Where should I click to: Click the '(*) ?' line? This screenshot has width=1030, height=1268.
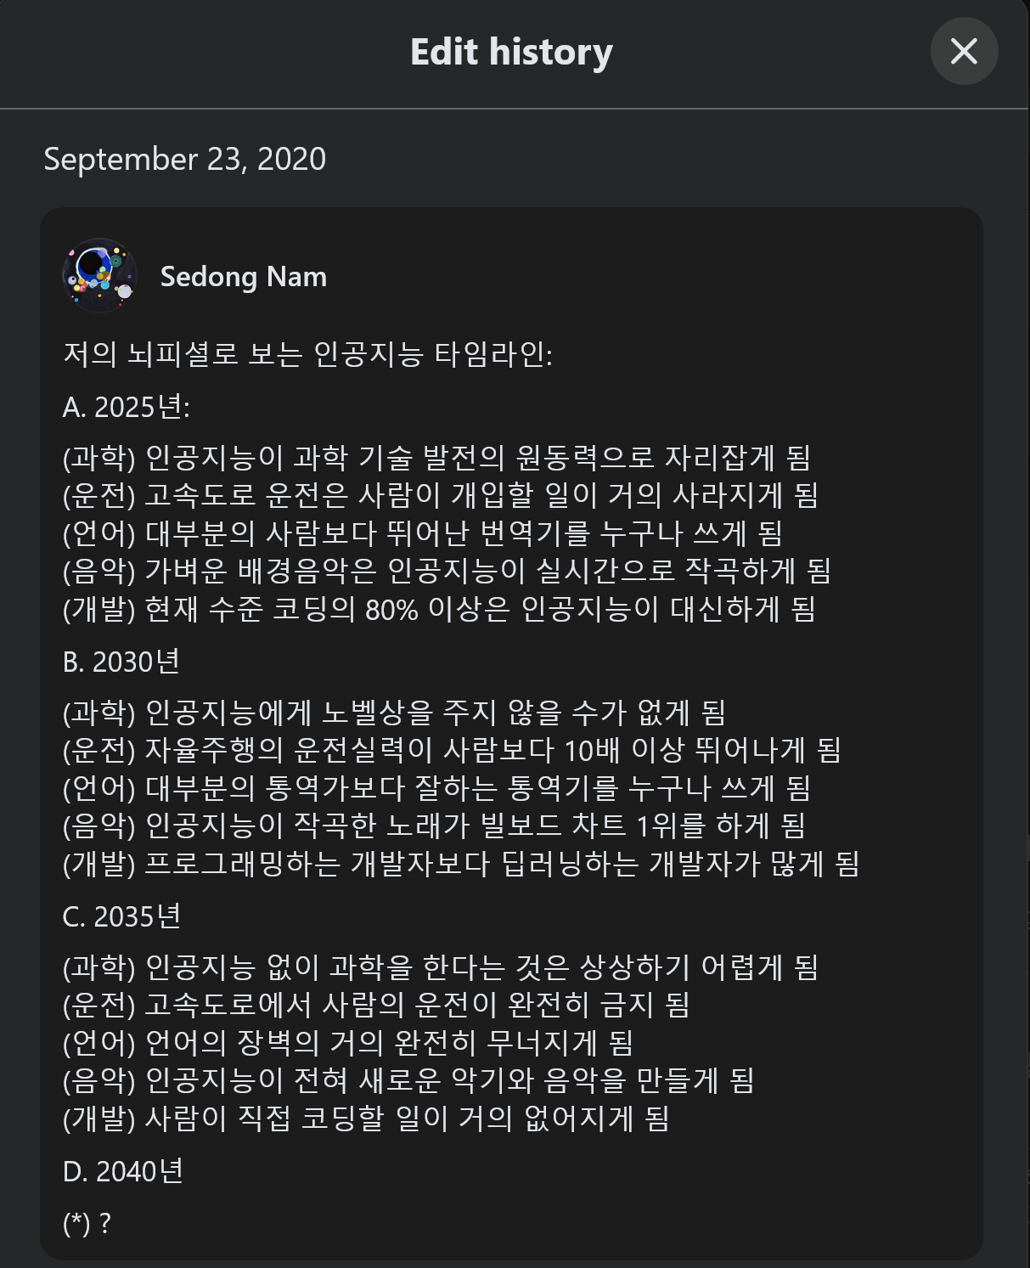[x=87, y=1223]
